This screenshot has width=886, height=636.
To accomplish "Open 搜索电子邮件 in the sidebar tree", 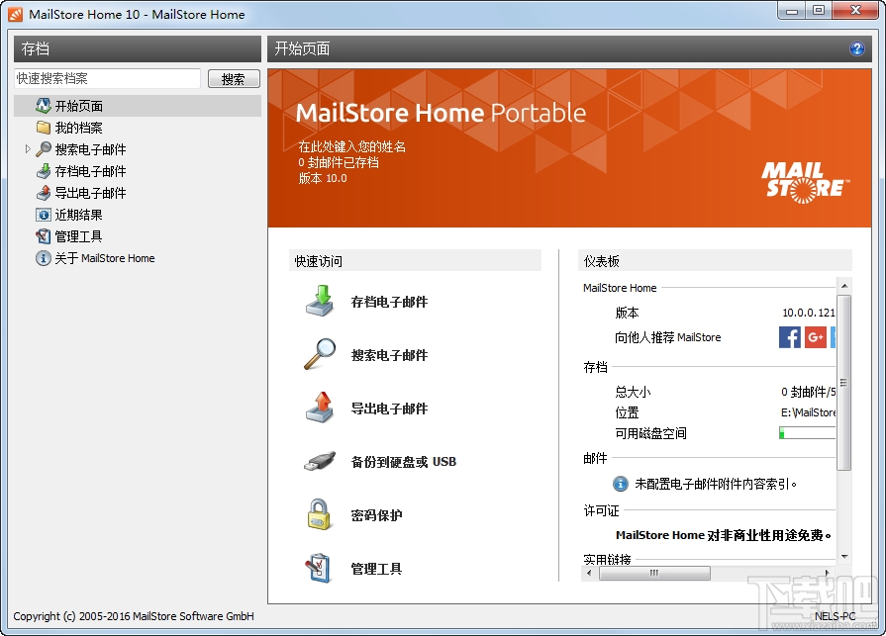I will pyautogui.click(x=90, y=149).
